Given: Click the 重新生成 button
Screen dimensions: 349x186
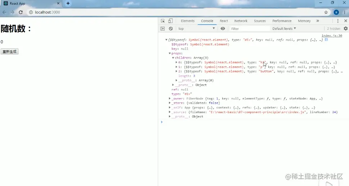Looking at the screenshot, I should pos(9,51).
